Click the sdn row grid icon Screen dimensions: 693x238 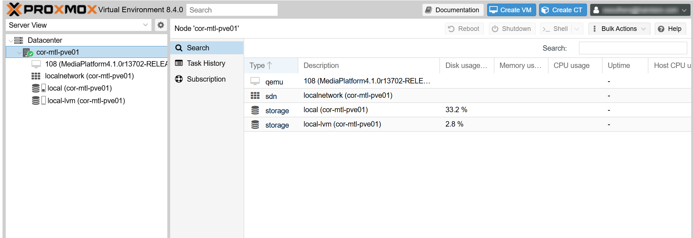coord(255,96)
